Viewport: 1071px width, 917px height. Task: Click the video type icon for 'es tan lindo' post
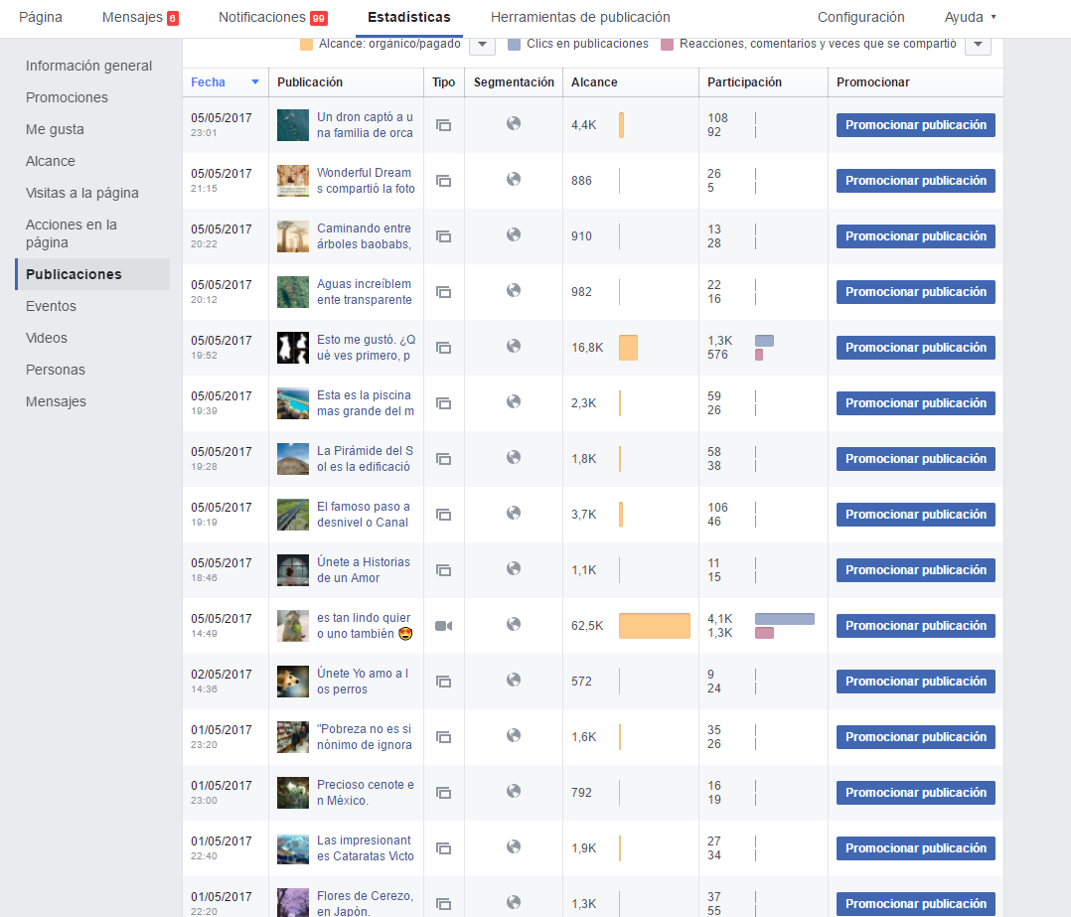pyautogui.click(x=444, y=626)
